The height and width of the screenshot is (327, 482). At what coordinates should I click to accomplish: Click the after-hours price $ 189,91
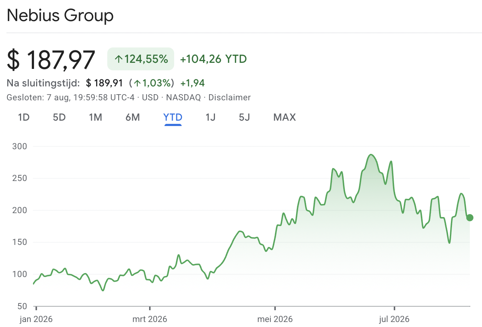coord(104,83)
